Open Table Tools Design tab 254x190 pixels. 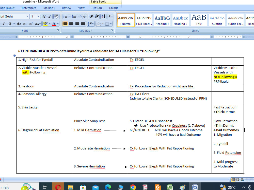[x=97, y=8]
